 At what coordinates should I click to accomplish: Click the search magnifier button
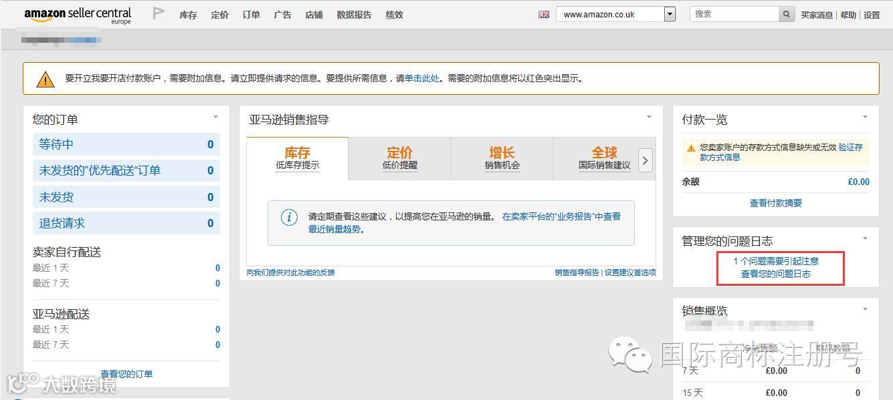[787, 14]
